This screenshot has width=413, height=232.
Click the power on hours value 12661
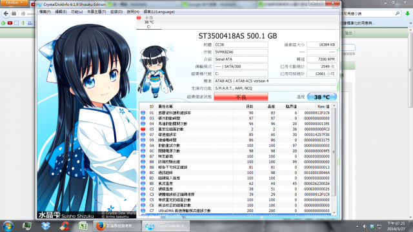(x=322, y=73)
